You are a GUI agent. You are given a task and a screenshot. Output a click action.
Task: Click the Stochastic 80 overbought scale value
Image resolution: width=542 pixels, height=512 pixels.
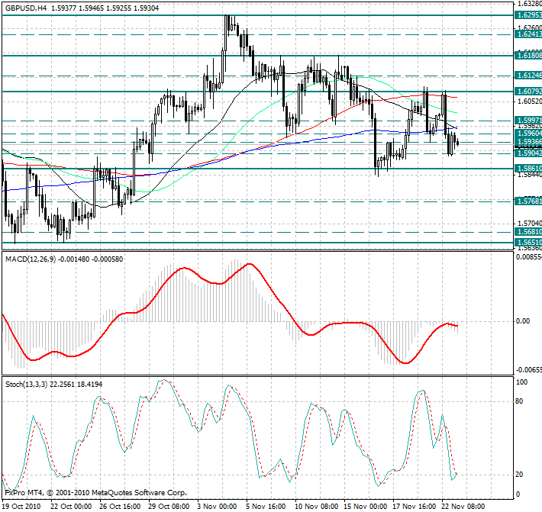tap(519, 401)
